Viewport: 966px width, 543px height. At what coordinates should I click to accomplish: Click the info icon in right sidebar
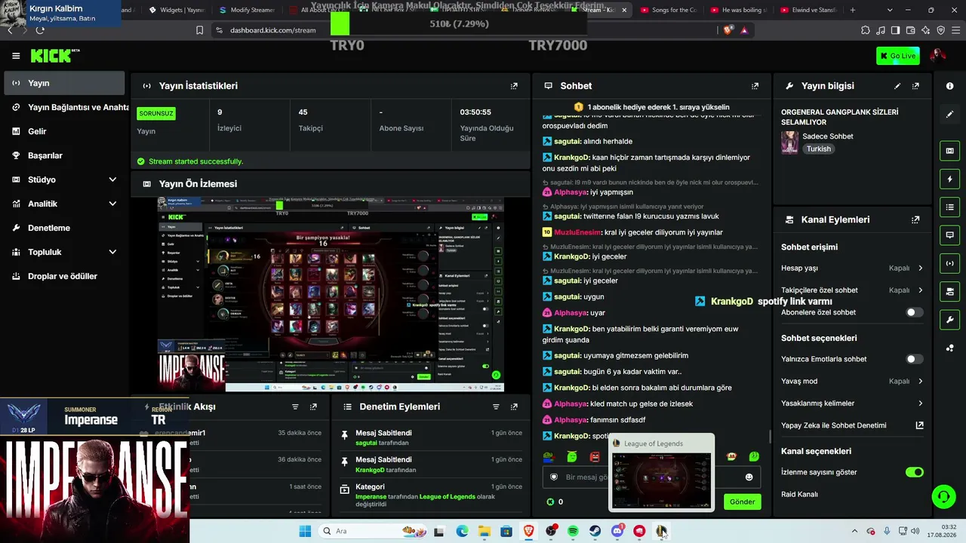click(x=949, y=86)
